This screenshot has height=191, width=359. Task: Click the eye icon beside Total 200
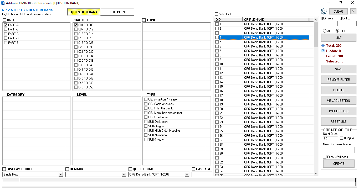323,45
